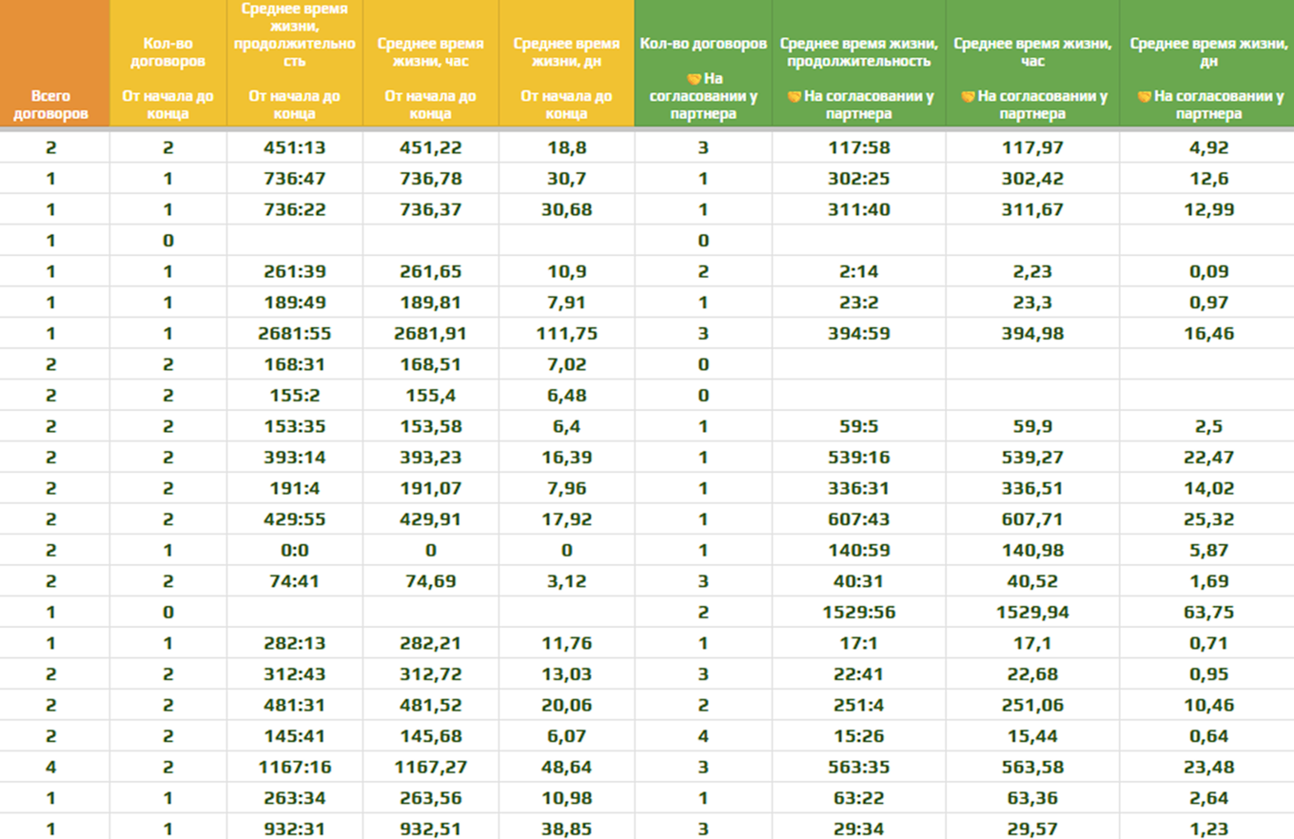The image size is (1294, 839).
Task: Click the cell with duration 0:0
Action: [294, 550]
